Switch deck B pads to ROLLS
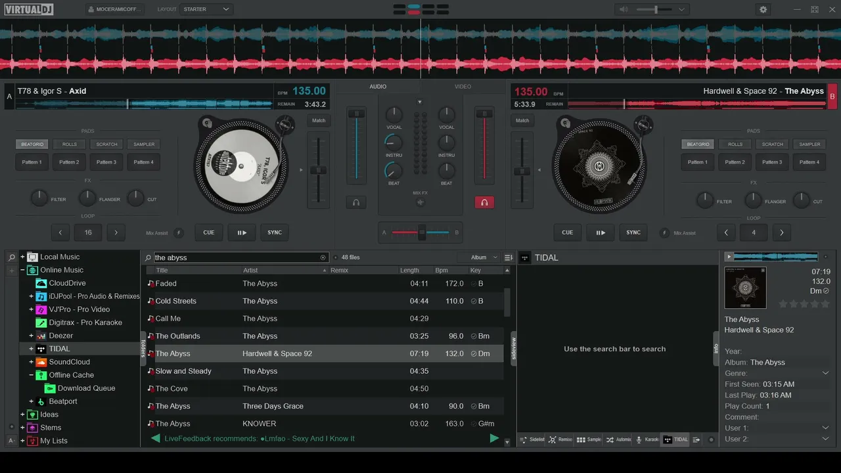The image size is (841, 473). (735, 144)
